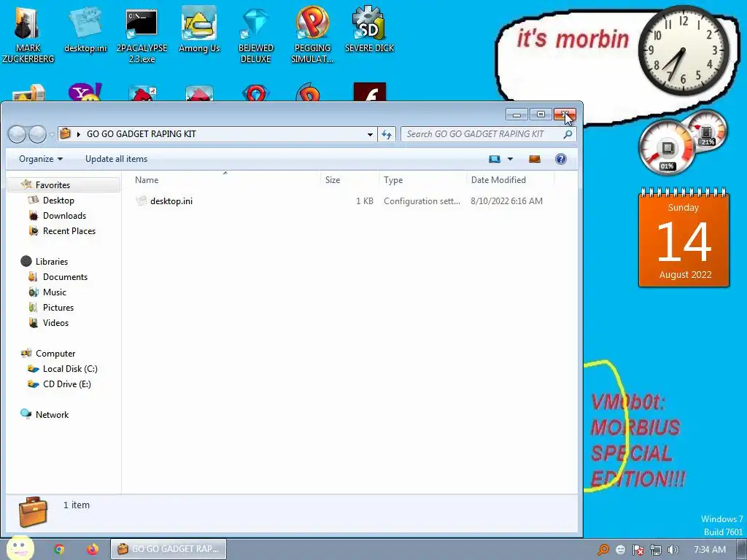Image resolution: width=747 pixels, height=560 pixels.
Task: Click the Show desktop strip on taskbar
Action: tap(742, 550)
